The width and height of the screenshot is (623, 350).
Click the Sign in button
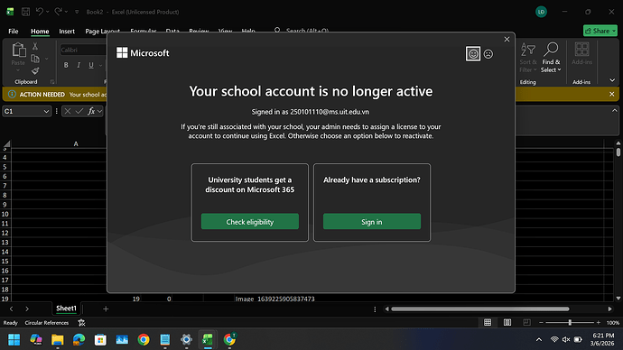[372, 221]
